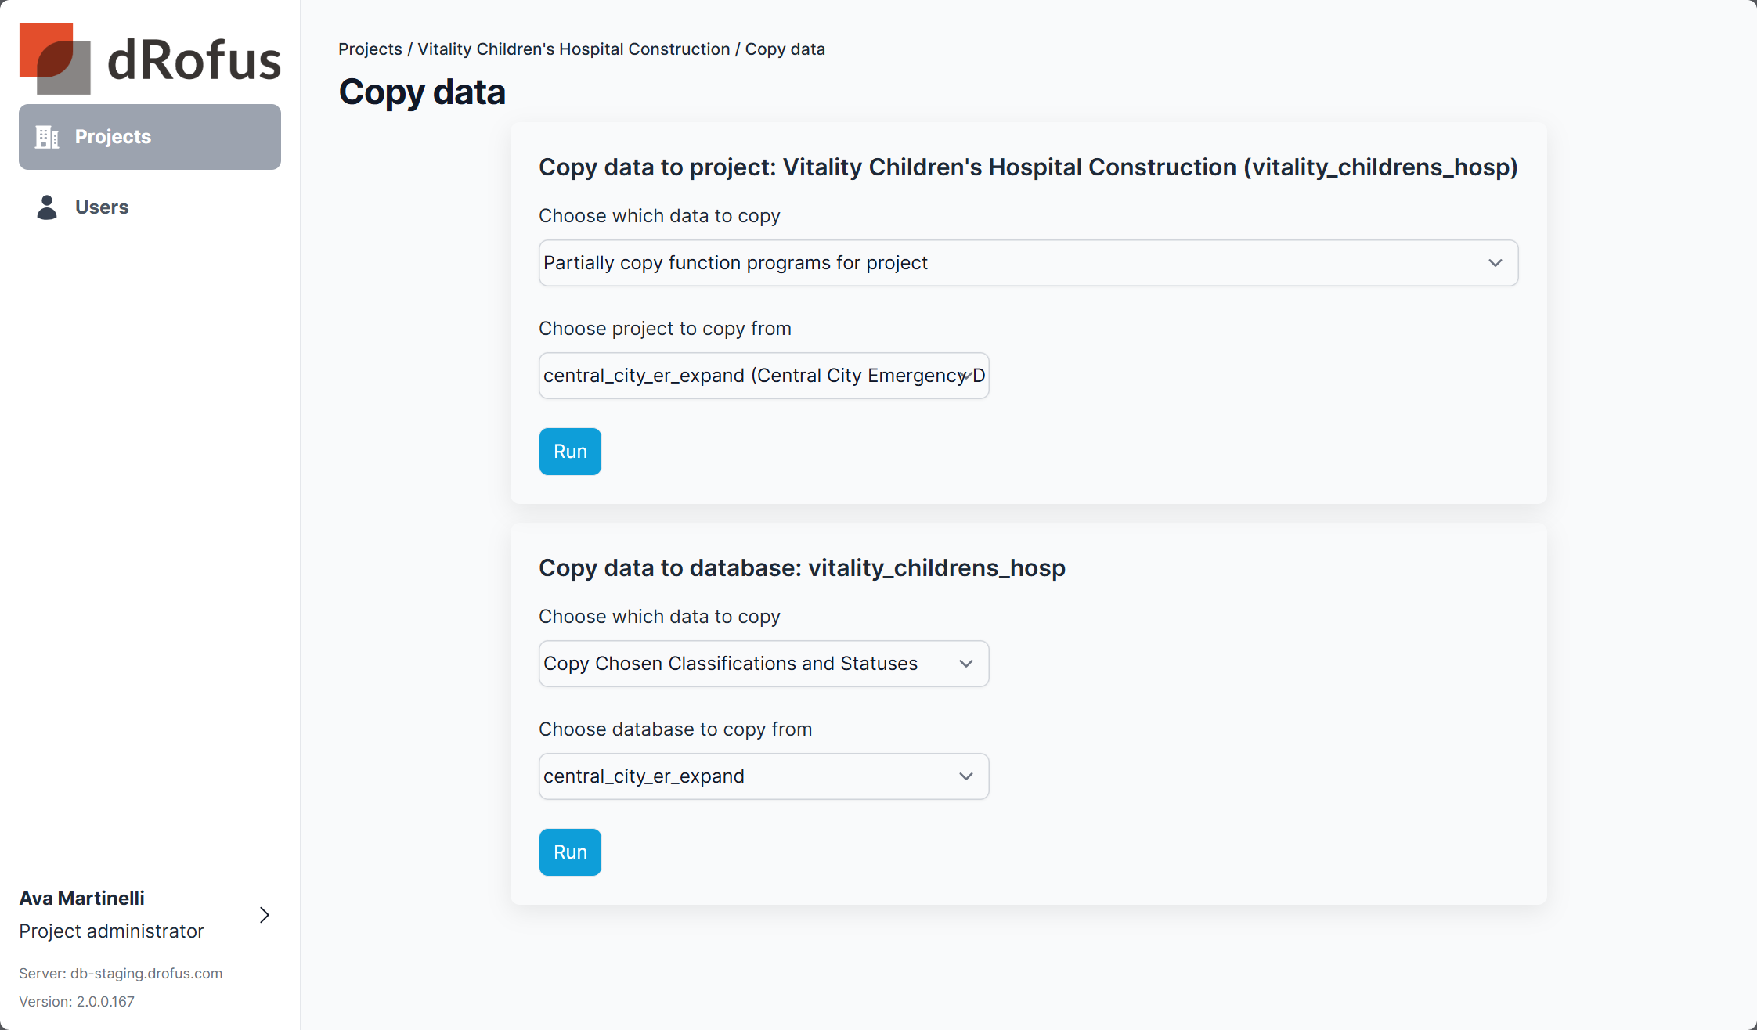Go to Projects breadcrumb link
The width and height of the screenshot is (1757, 1030).
point(370,49)
